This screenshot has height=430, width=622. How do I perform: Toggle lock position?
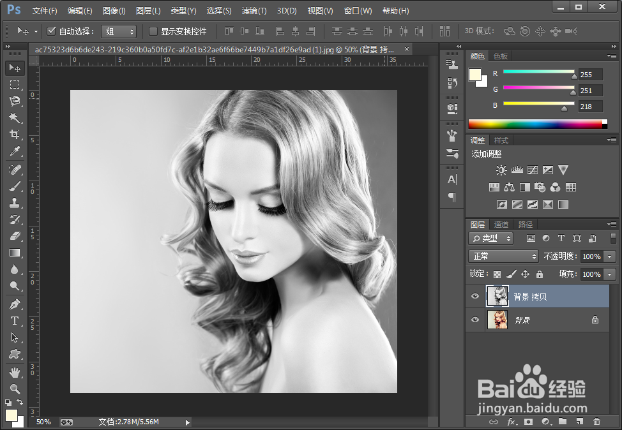[x=525, y=274]
